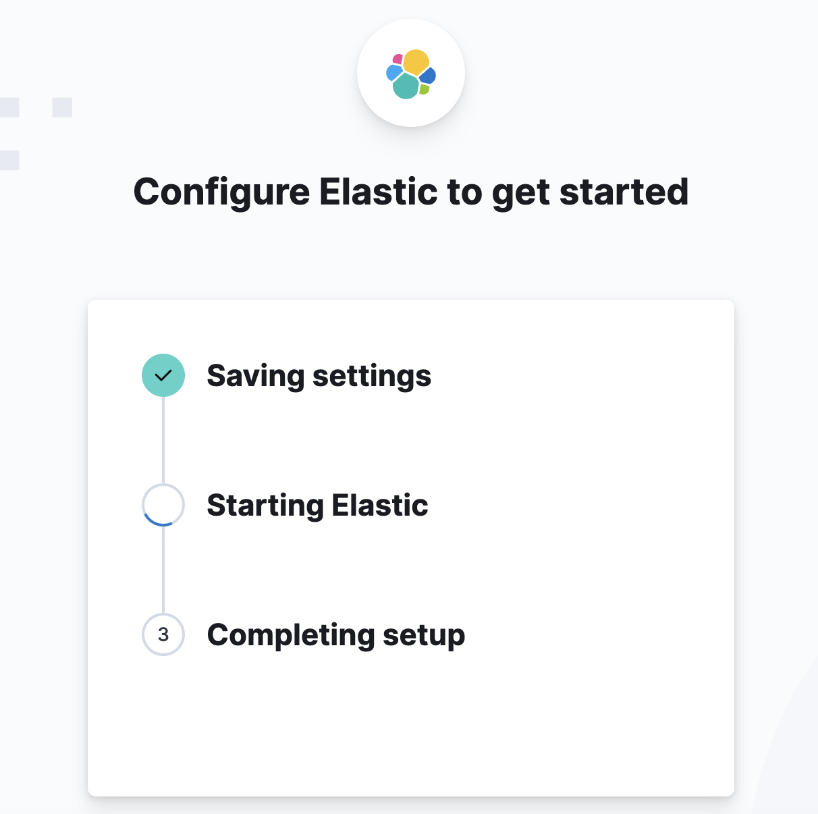Click the Configure Elastic to get started heading

point(411,192)
